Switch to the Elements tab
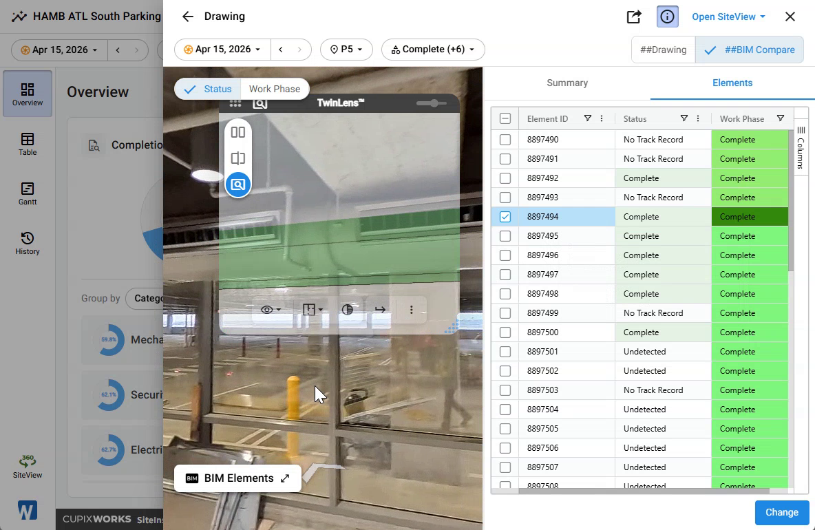The image size is (815, 530). coord(732,83)
